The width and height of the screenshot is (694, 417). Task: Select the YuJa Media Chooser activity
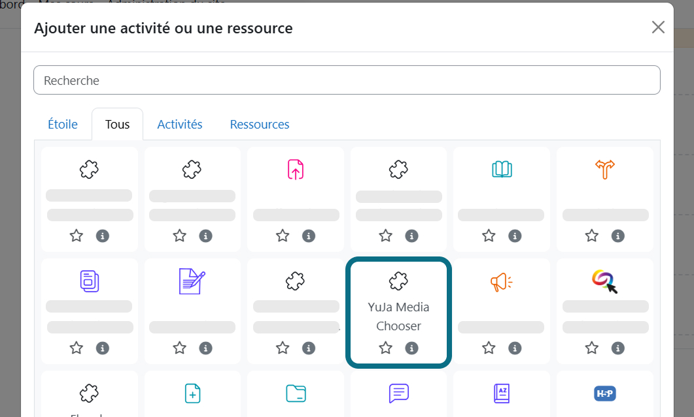(x=398, y=313)
